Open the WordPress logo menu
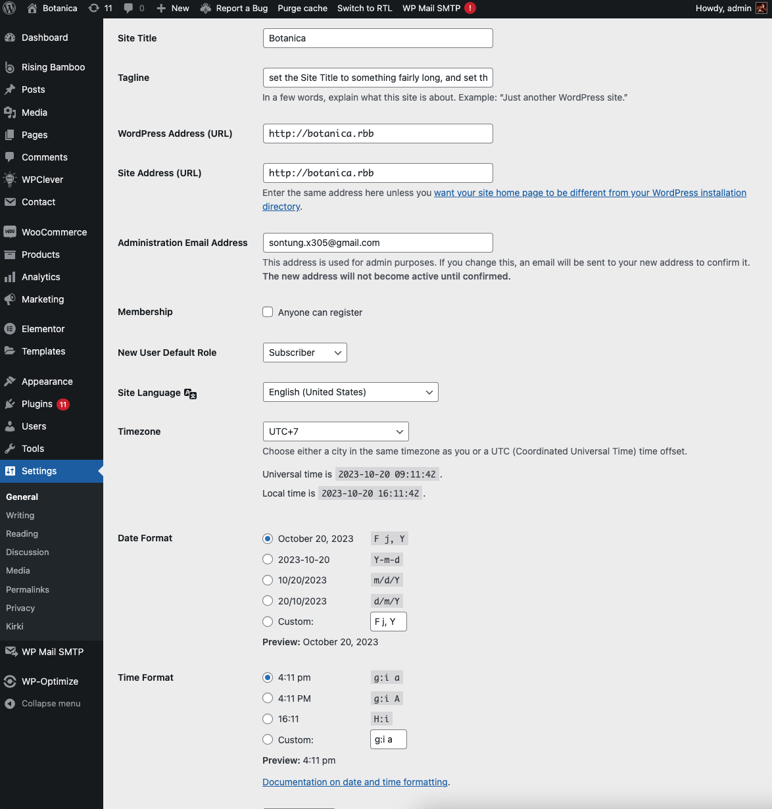This screenshot has height=809, width=772. tap(9, 9)
